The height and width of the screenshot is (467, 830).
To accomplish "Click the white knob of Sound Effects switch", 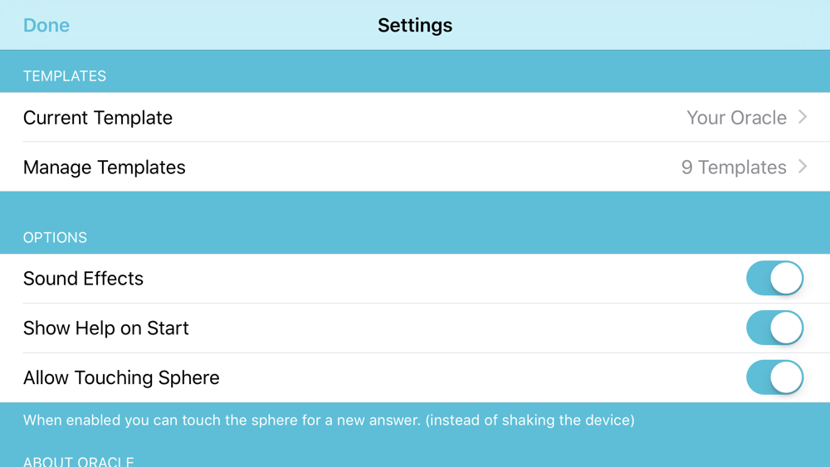I will tap(787, 278).
